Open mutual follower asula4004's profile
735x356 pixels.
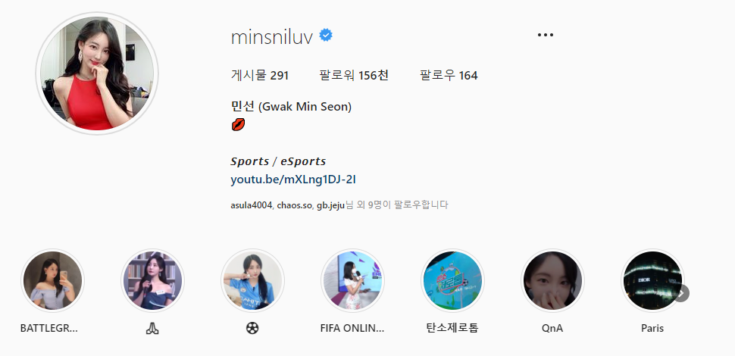(252, 205)
